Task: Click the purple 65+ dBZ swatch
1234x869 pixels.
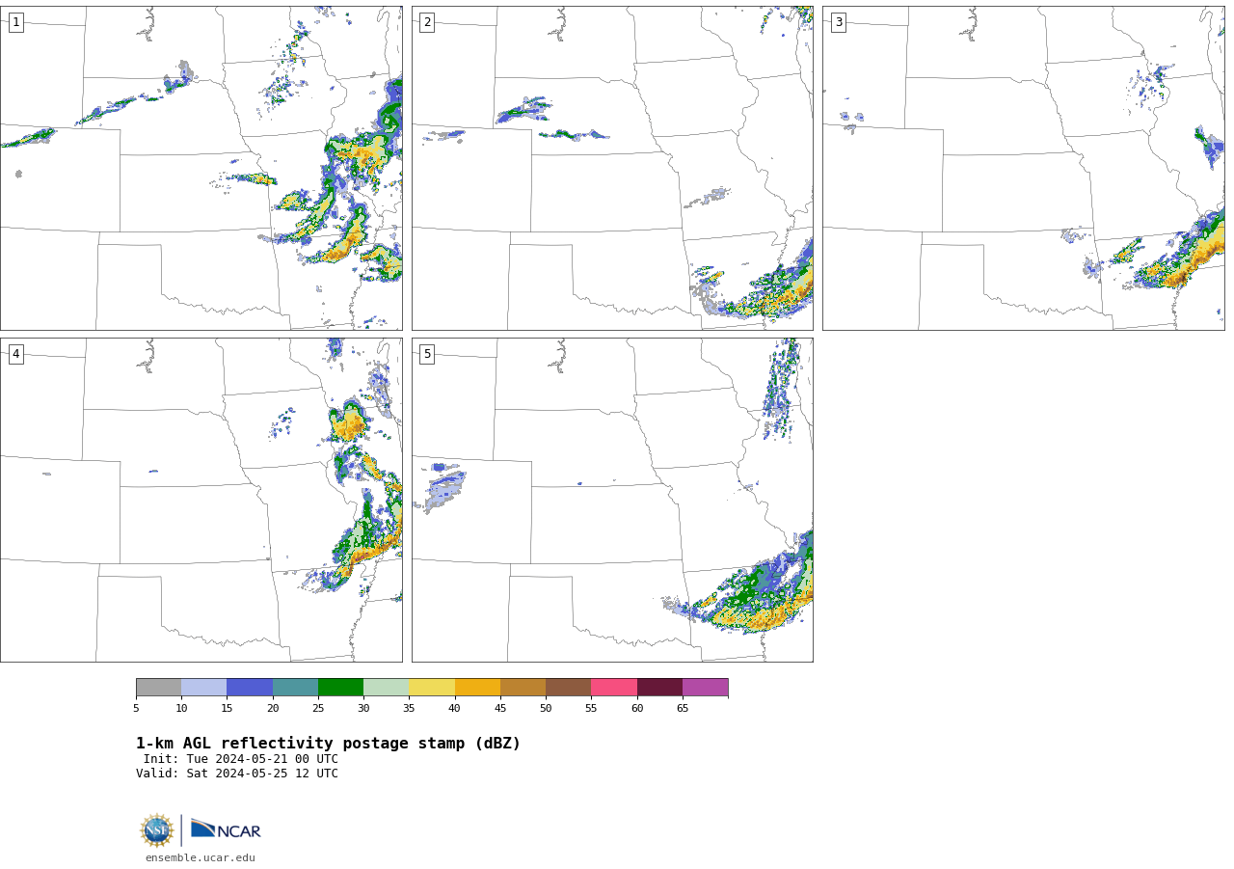Action: [706, 688]
